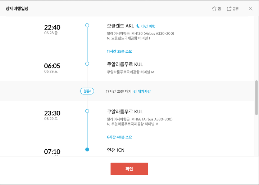Click the 확인 confirm button
The image size is (259, 185).
click(129, 169)
